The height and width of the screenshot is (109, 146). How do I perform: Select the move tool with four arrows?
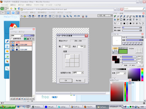pos(137,19)
